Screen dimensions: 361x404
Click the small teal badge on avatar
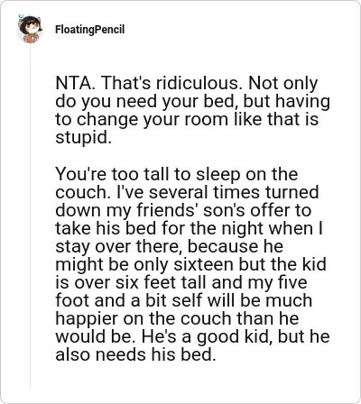(21, 16)
